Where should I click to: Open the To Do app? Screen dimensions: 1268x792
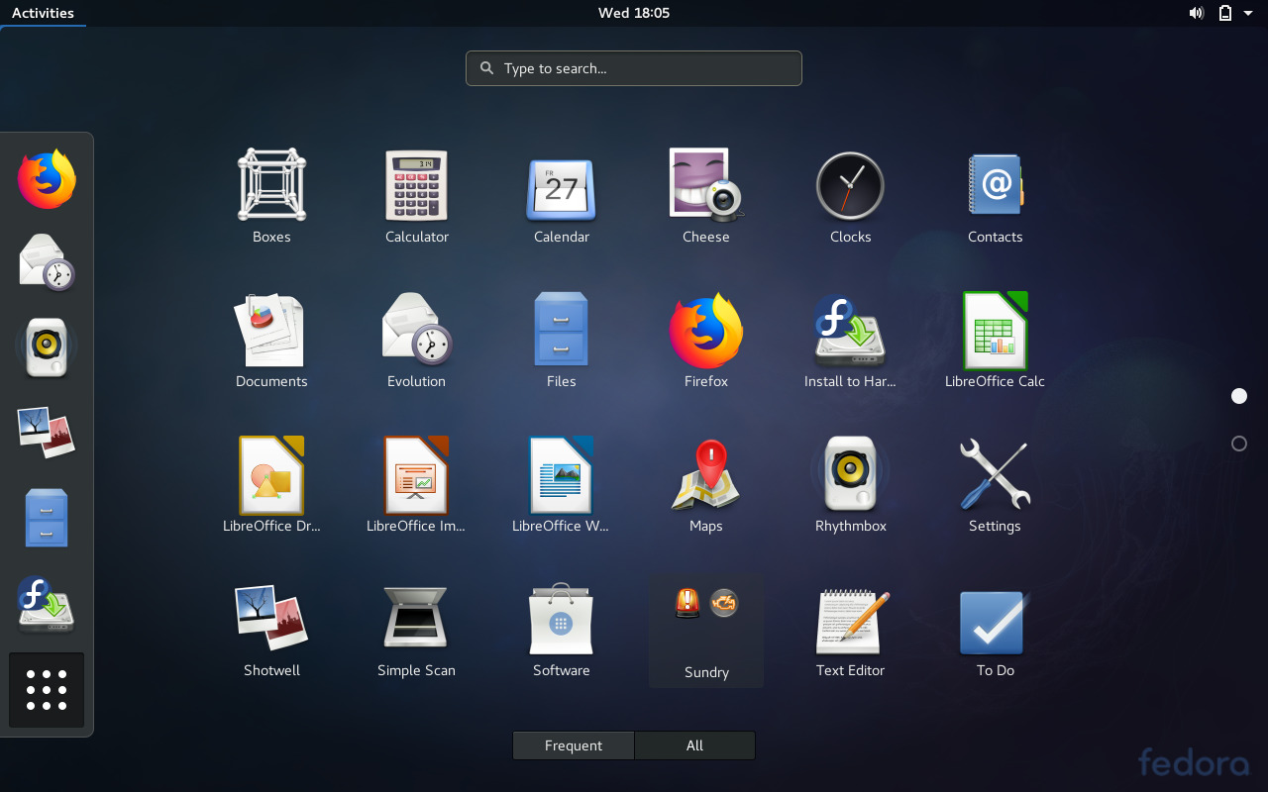(995, 619)
